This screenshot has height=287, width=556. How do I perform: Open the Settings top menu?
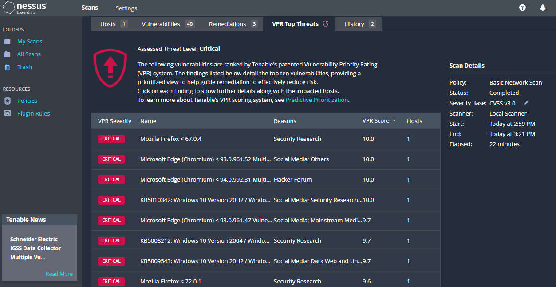pos(126,8)
